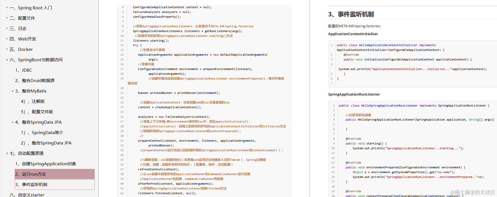
Task: Click the refreshContext(context); code line
Action: tap(159, 169)
